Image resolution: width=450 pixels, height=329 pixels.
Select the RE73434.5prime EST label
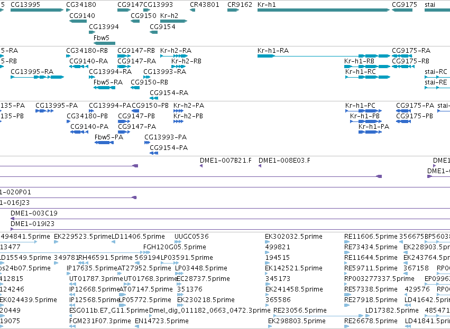[x=371, y=247]
